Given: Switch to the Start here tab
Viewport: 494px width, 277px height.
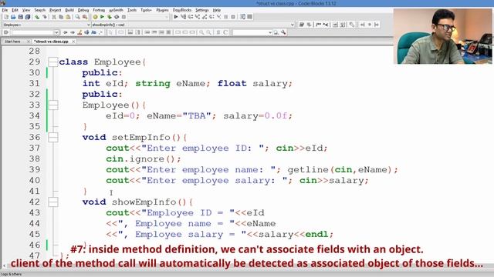Looking at the screenshot, I should point(12,42).
